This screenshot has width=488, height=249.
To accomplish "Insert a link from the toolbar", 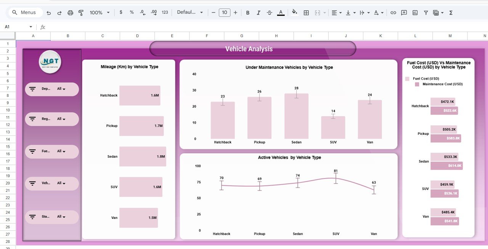I will coord(393,12).
